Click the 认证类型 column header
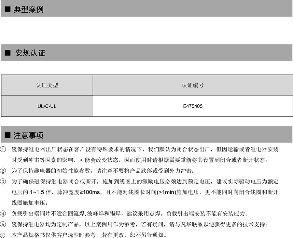The width and height of the screenshot is (293, 238). point(47,85)
